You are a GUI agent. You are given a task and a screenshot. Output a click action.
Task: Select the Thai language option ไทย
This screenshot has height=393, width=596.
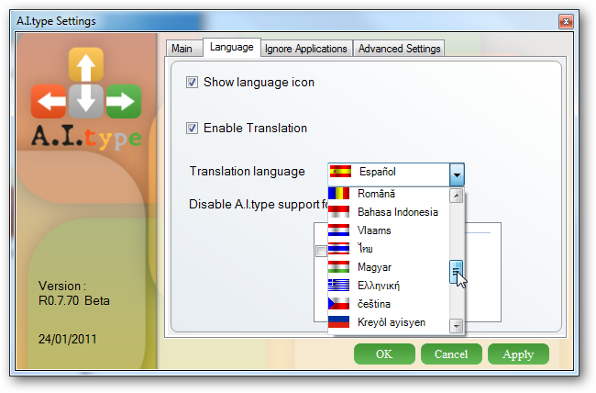click(389, 249)
